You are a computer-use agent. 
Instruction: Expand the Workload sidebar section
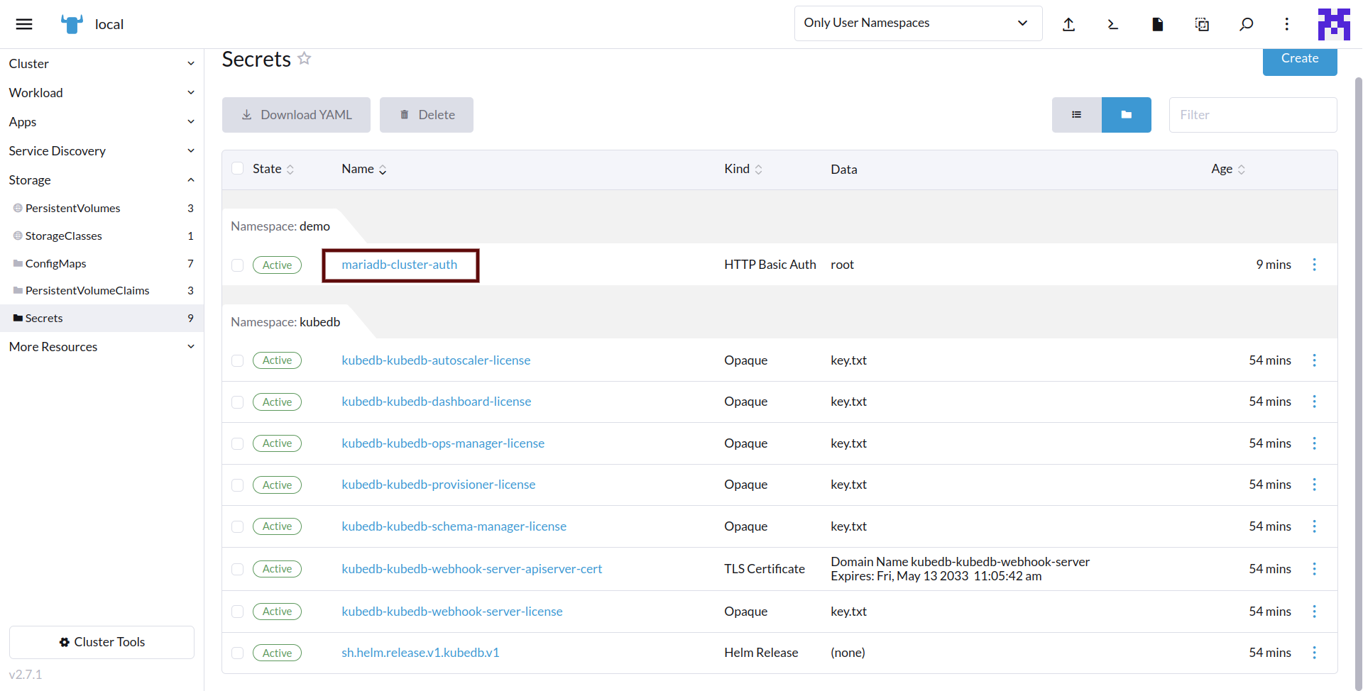(x=102, y=93)
